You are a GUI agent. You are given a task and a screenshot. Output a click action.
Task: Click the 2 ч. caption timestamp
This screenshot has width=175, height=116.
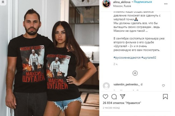[115, 64]
